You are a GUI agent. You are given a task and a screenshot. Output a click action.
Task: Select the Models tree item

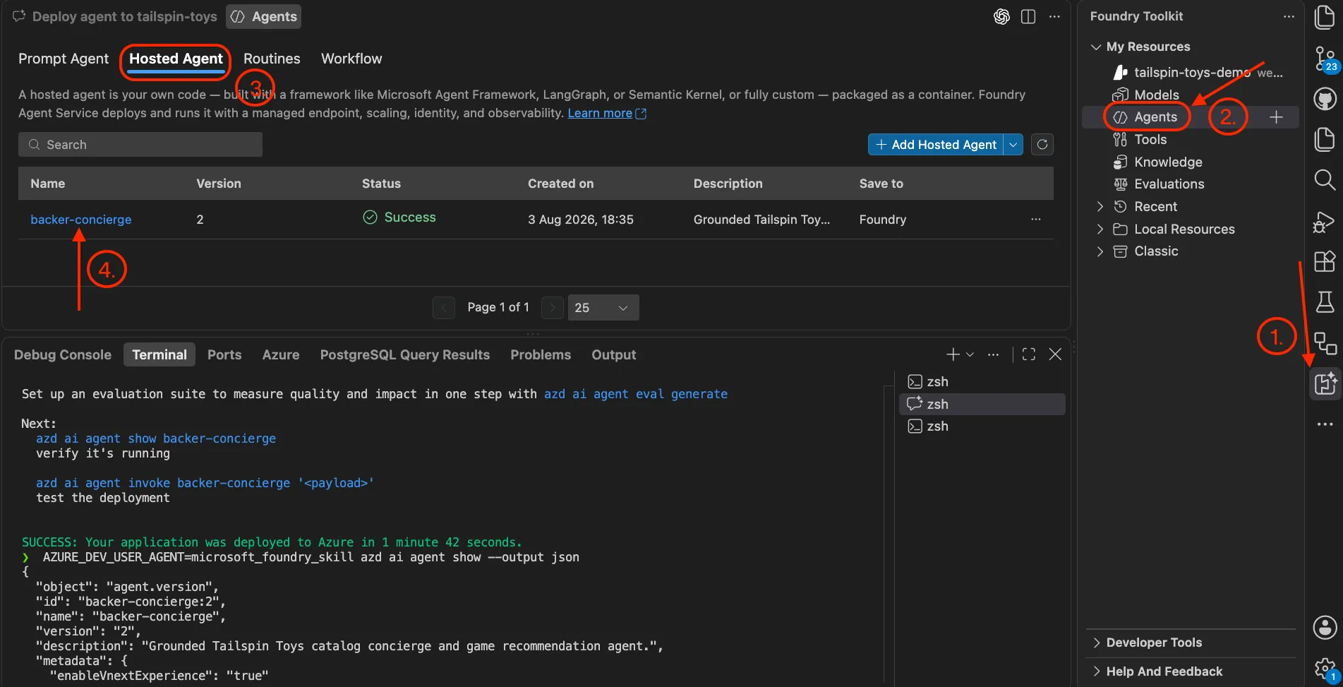point(1156,95)
